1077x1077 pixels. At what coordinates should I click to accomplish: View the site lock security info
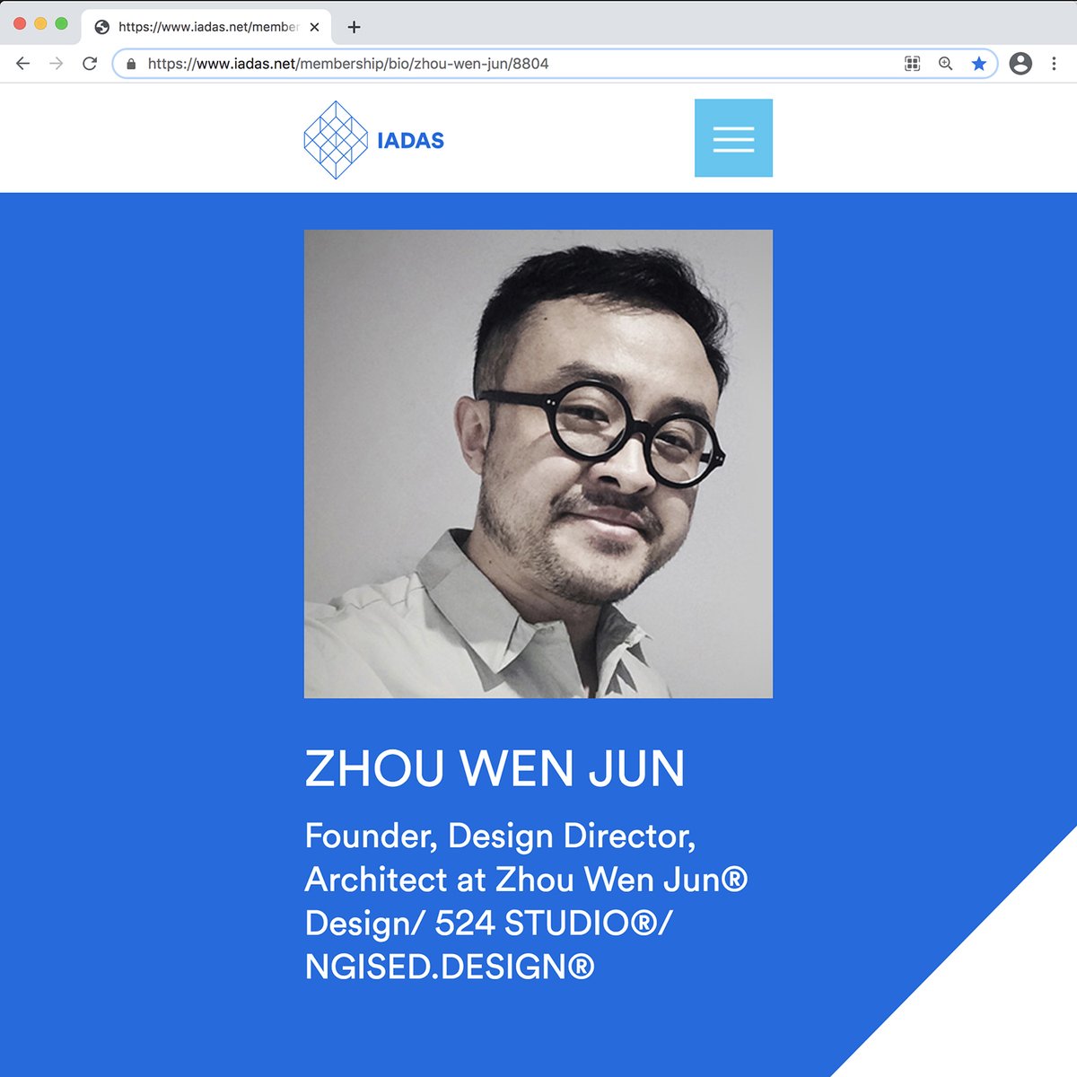tap(131, 64)
